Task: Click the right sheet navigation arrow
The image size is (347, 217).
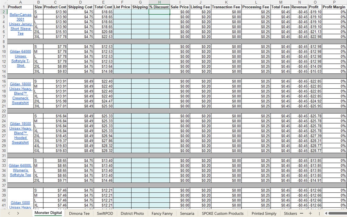Action: (18, 213)
